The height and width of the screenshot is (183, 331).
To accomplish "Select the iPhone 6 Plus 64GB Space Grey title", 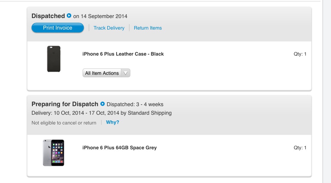I will 119,148.
